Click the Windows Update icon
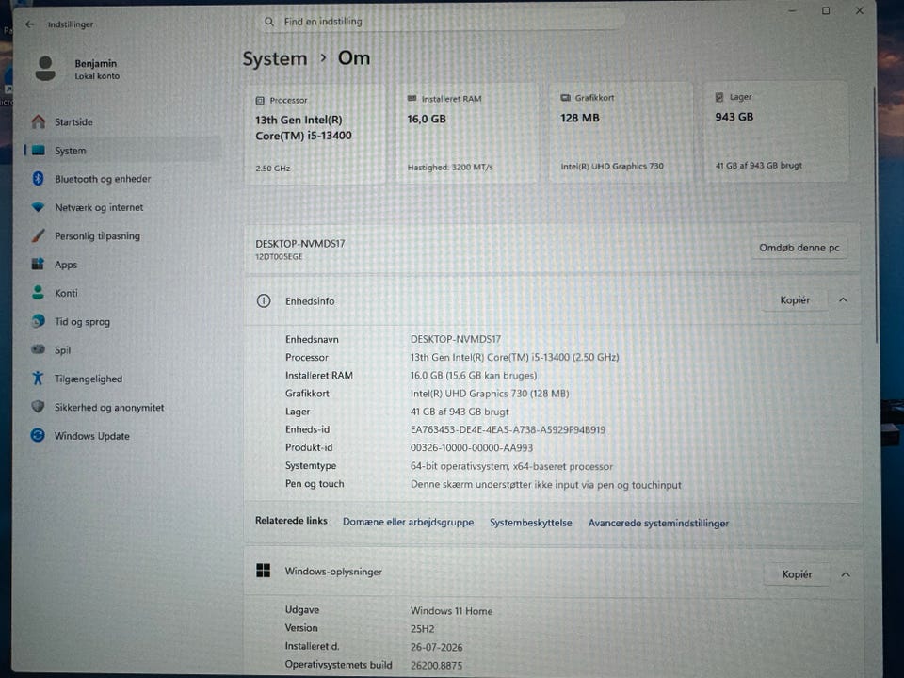The width and height of the screenshot is (904, 678). click(x=38, y=435)
